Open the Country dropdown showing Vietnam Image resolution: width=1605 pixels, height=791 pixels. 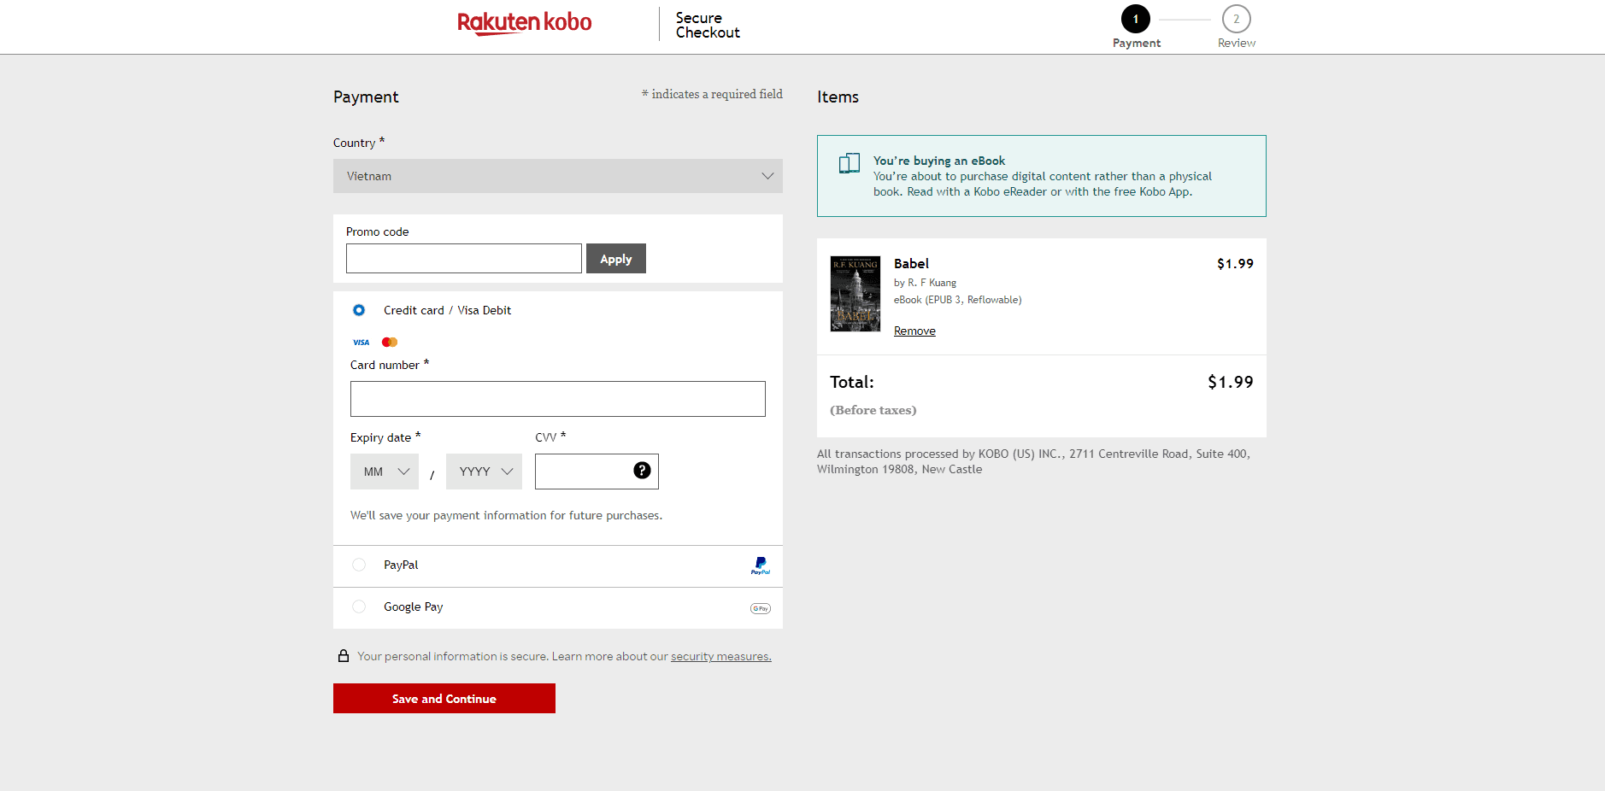click(x=558, y=176)
